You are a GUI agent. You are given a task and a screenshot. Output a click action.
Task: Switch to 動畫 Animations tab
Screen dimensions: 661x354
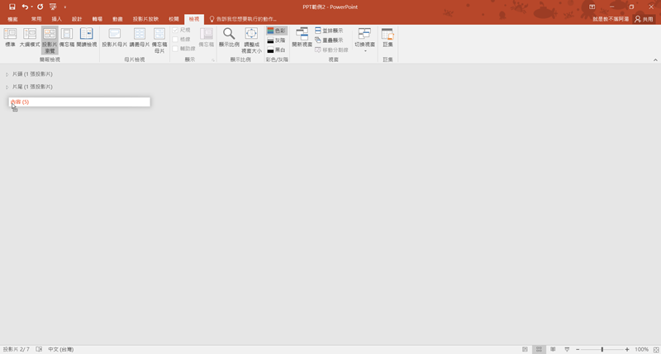click(117, 19)
